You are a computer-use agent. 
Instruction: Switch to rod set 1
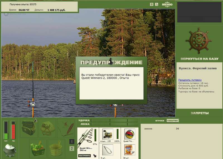click(72, 141)
